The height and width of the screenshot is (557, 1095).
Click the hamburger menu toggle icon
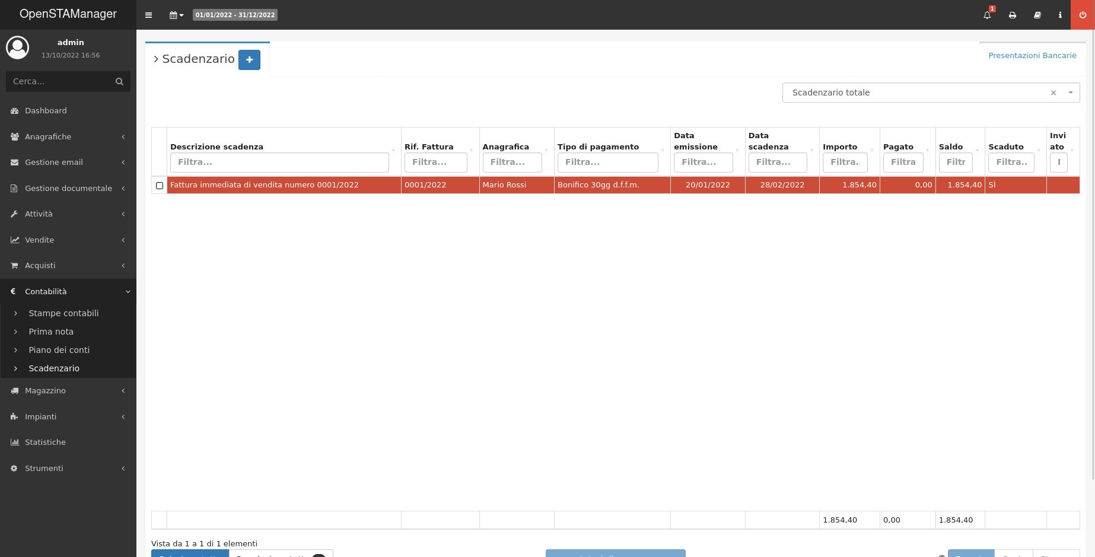(x=148, y=15)
